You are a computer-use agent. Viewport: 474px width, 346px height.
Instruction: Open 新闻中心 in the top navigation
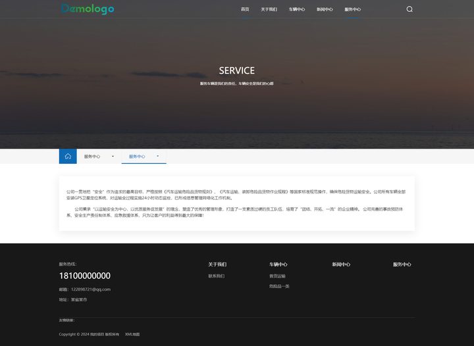click(325, 9)
